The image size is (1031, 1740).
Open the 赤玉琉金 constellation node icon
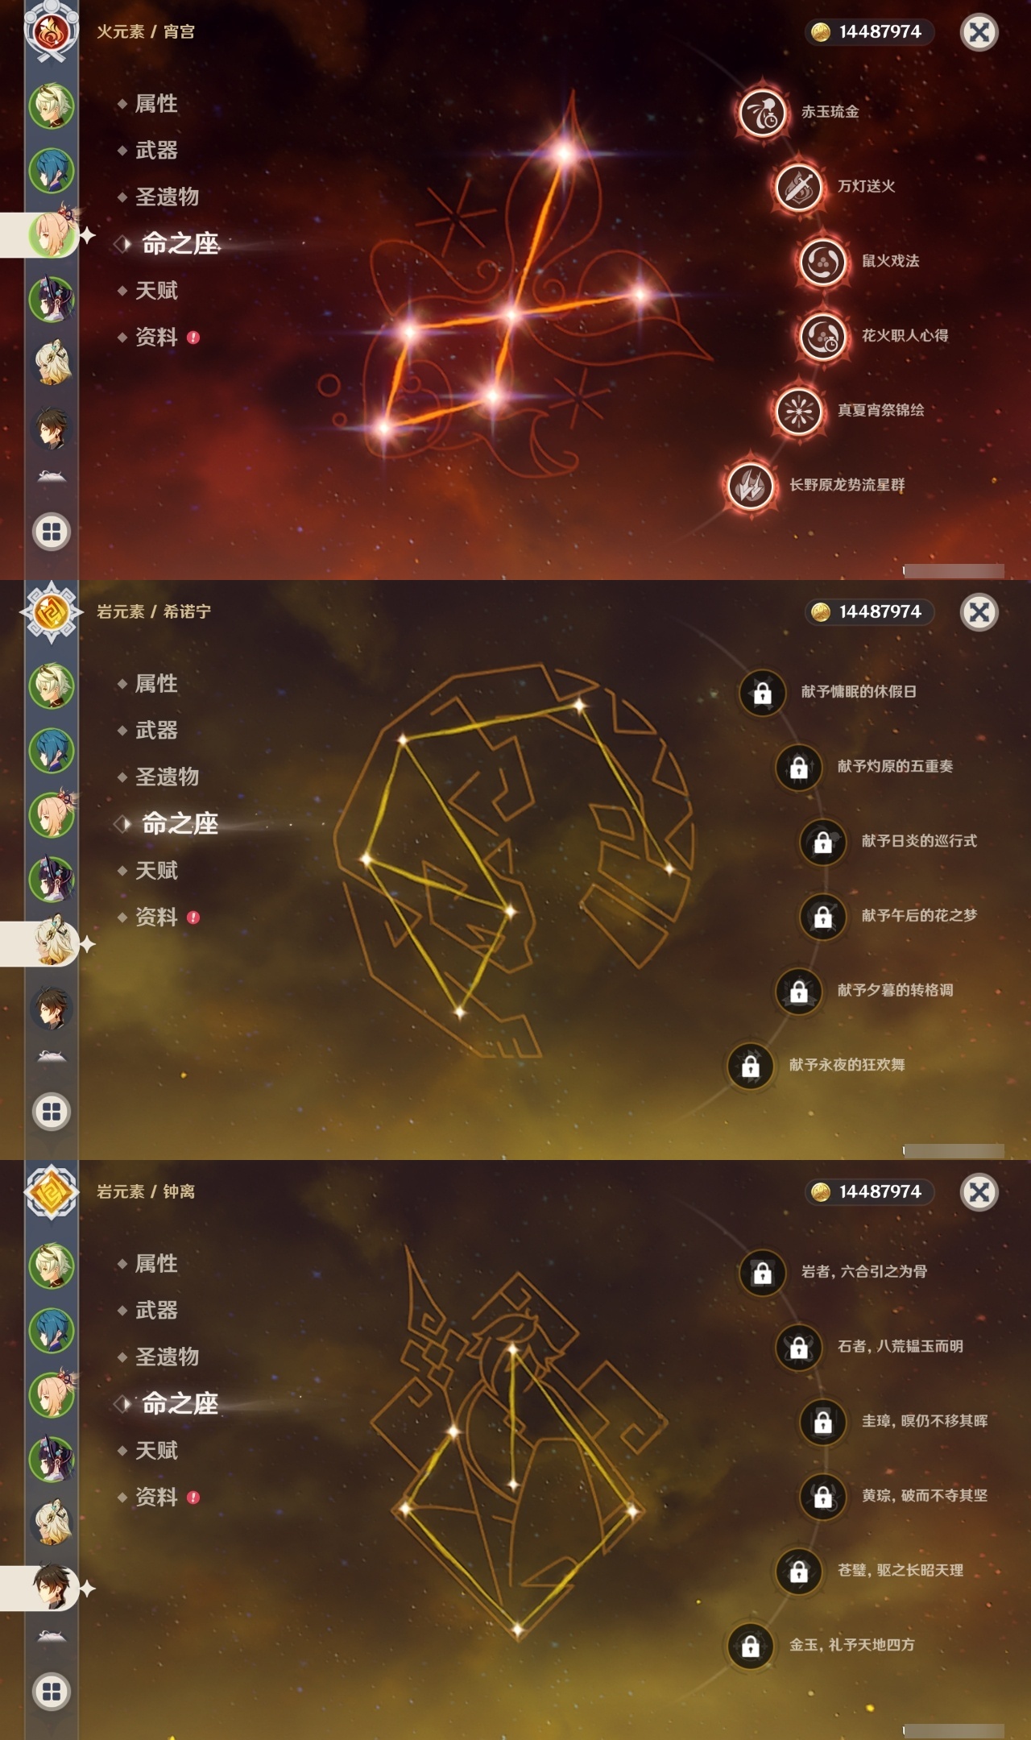pos(762,112)
